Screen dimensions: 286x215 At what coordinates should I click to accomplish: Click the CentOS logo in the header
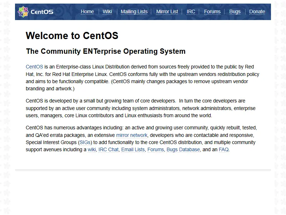coord(35,12)
